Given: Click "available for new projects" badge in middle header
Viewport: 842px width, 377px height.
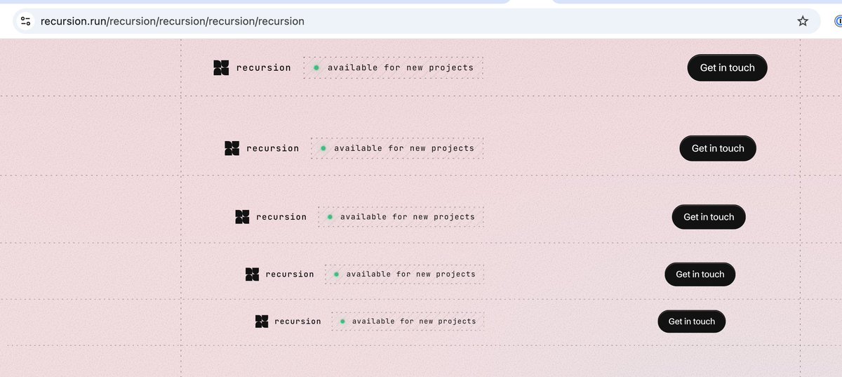Looking at the screenshot, I should [401, 217].
